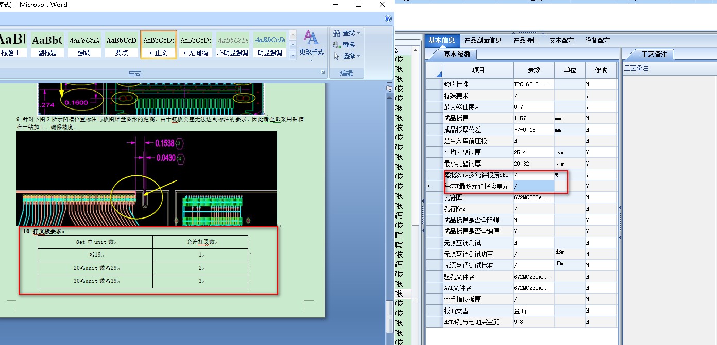Apply the 明显强调 style

click(270, 44)
